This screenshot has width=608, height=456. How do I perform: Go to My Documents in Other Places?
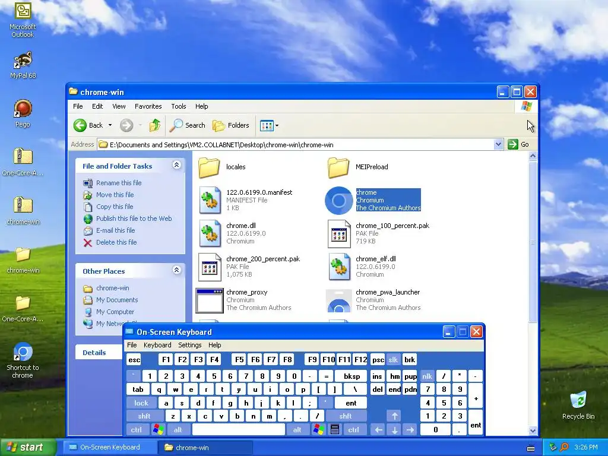click(x=117, y=300)
